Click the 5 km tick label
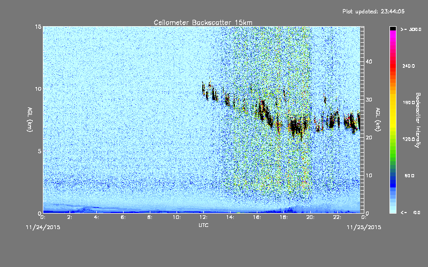 [x=40, y=151]
